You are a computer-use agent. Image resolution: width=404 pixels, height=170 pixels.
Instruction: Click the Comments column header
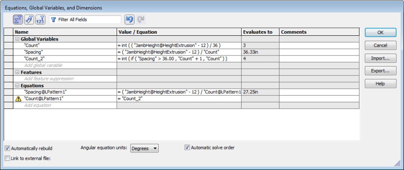point(319,32)
